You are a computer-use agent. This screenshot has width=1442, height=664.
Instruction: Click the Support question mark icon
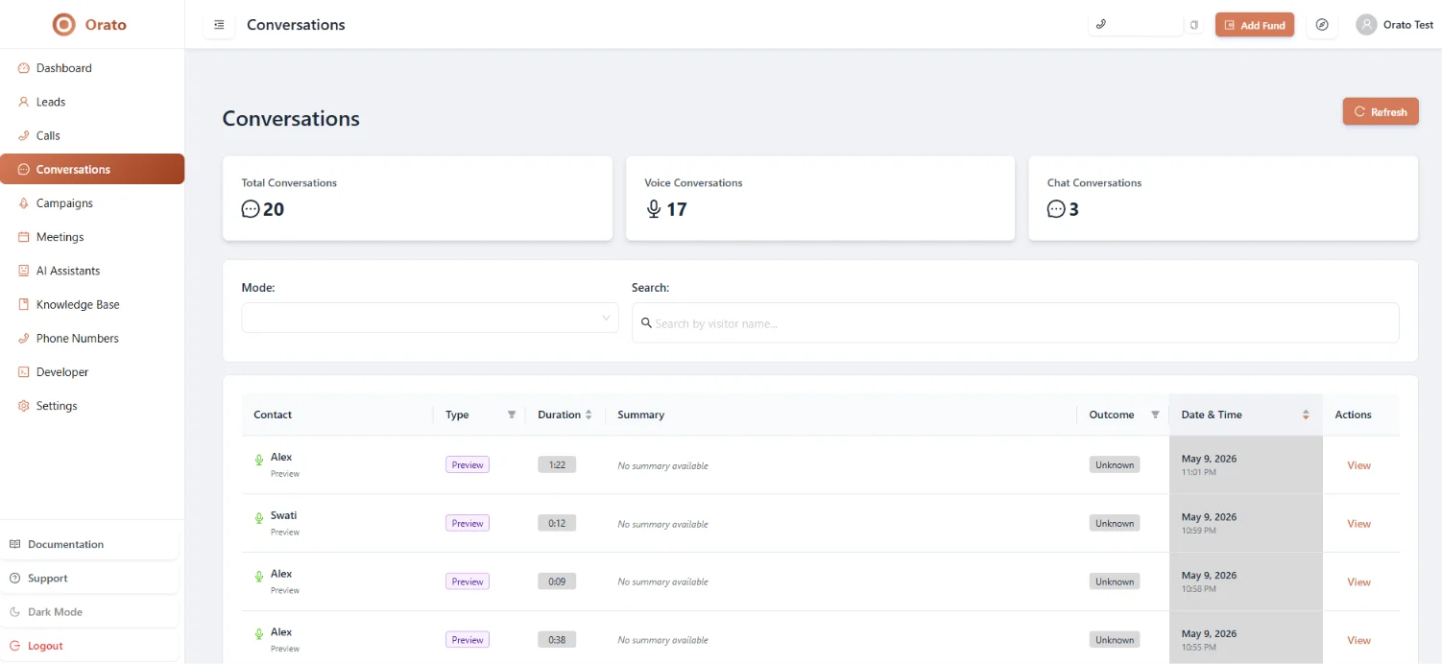14,579
